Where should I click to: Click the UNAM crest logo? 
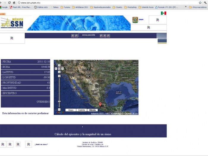(x=135, y=20)
